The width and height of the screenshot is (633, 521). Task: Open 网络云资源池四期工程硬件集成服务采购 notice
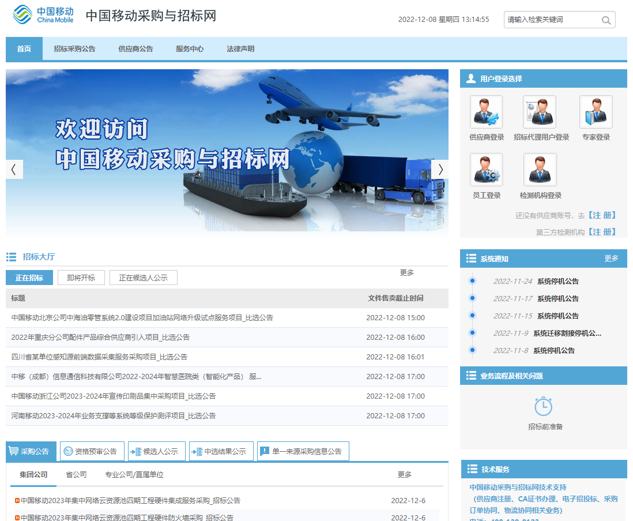(130, 501)
